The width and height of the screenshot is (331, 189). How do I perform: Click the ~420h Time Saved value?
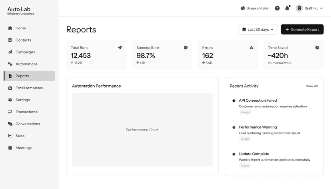click(x=278, y=56)
